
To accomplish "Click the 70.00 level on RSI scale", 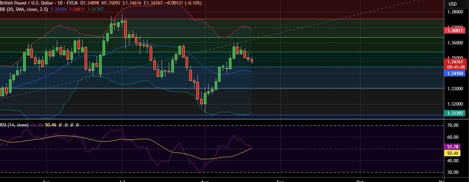I will click(453, 125).
